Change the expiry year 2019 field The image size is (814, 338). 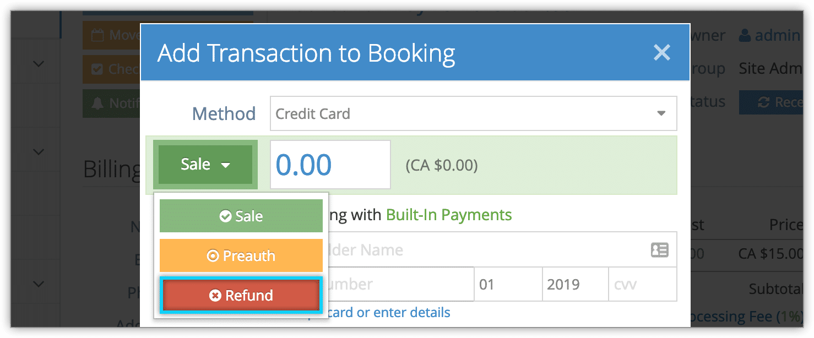(x=575, y=285)
